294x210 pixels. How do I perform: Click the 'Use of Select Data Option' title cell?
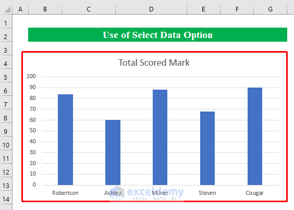[x=157, y=35]
